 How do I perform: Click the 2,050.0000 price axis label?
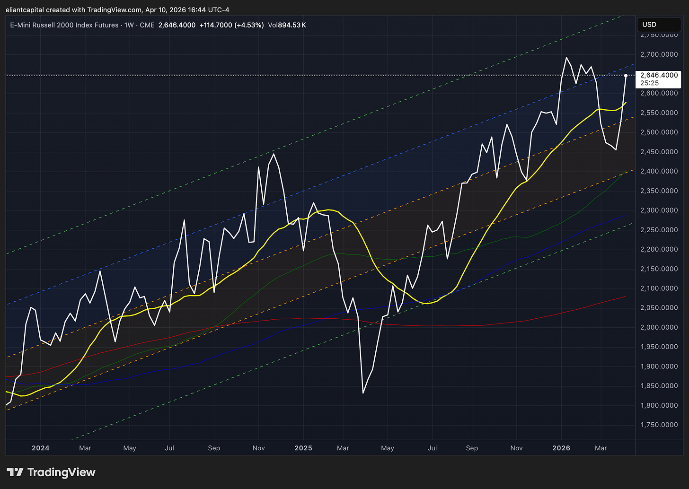658,308
